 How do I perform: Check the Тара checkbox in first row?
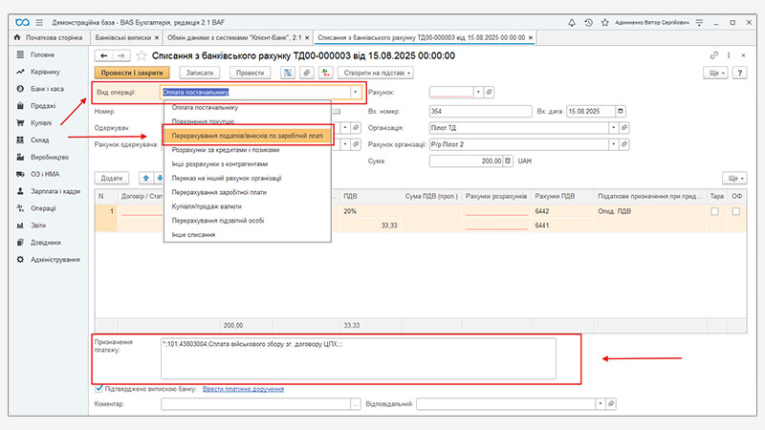click(715, 211)
